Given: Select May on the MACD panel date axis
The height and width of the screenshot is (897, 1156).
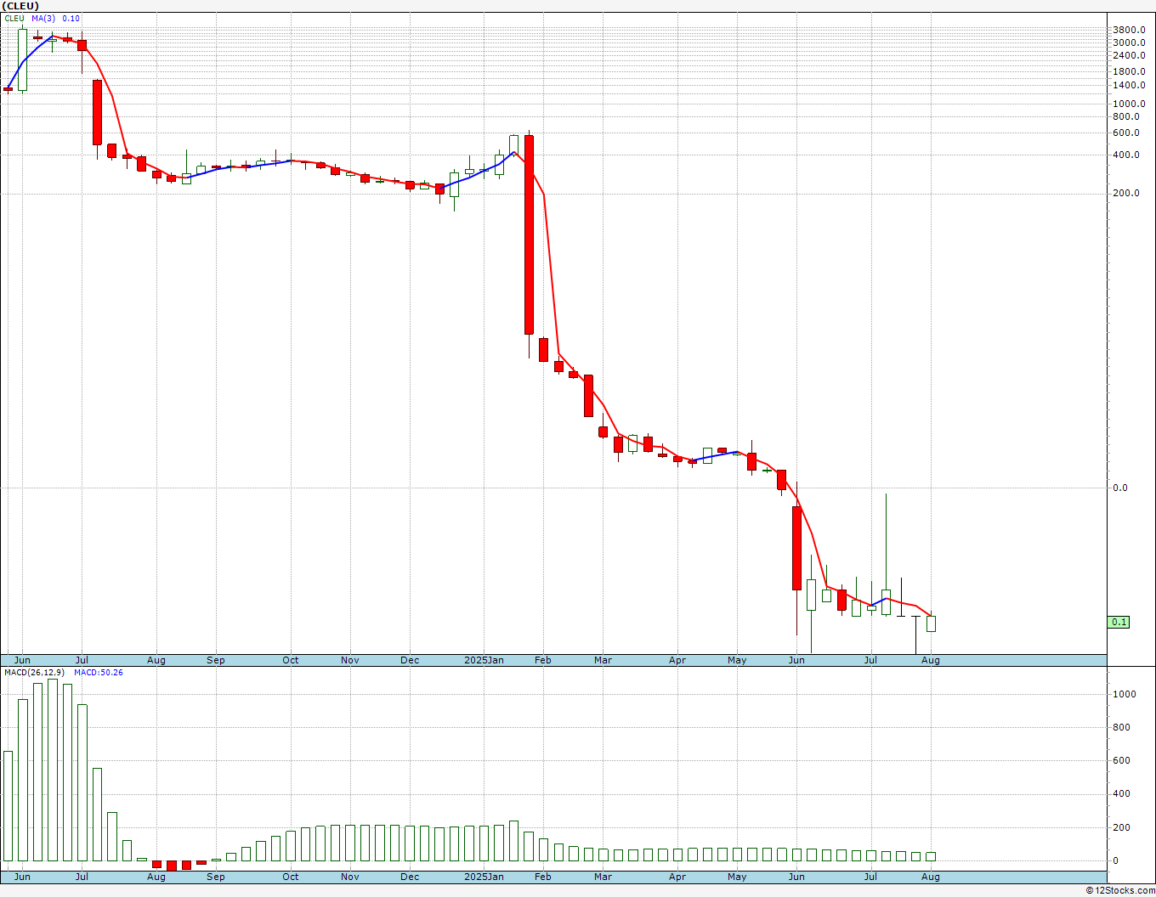Looking at the screenshot, I should (x=737, y=877).
